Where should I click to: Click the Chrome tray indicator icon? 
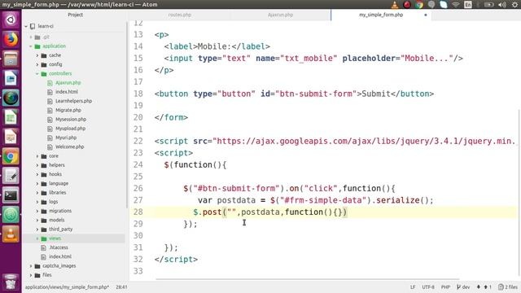tap(419, 4)
